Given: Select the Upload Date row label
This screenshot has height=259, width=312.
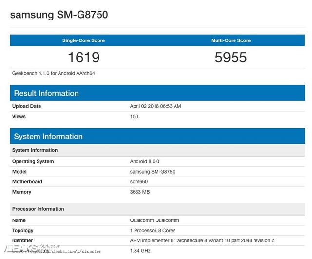Looking at the screenshot, I should 26,106.
